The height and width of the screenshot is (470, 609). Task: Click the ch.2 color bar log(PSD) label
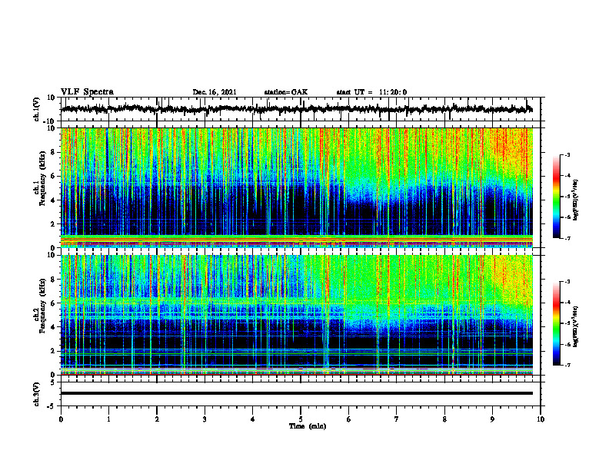(576, 326)
